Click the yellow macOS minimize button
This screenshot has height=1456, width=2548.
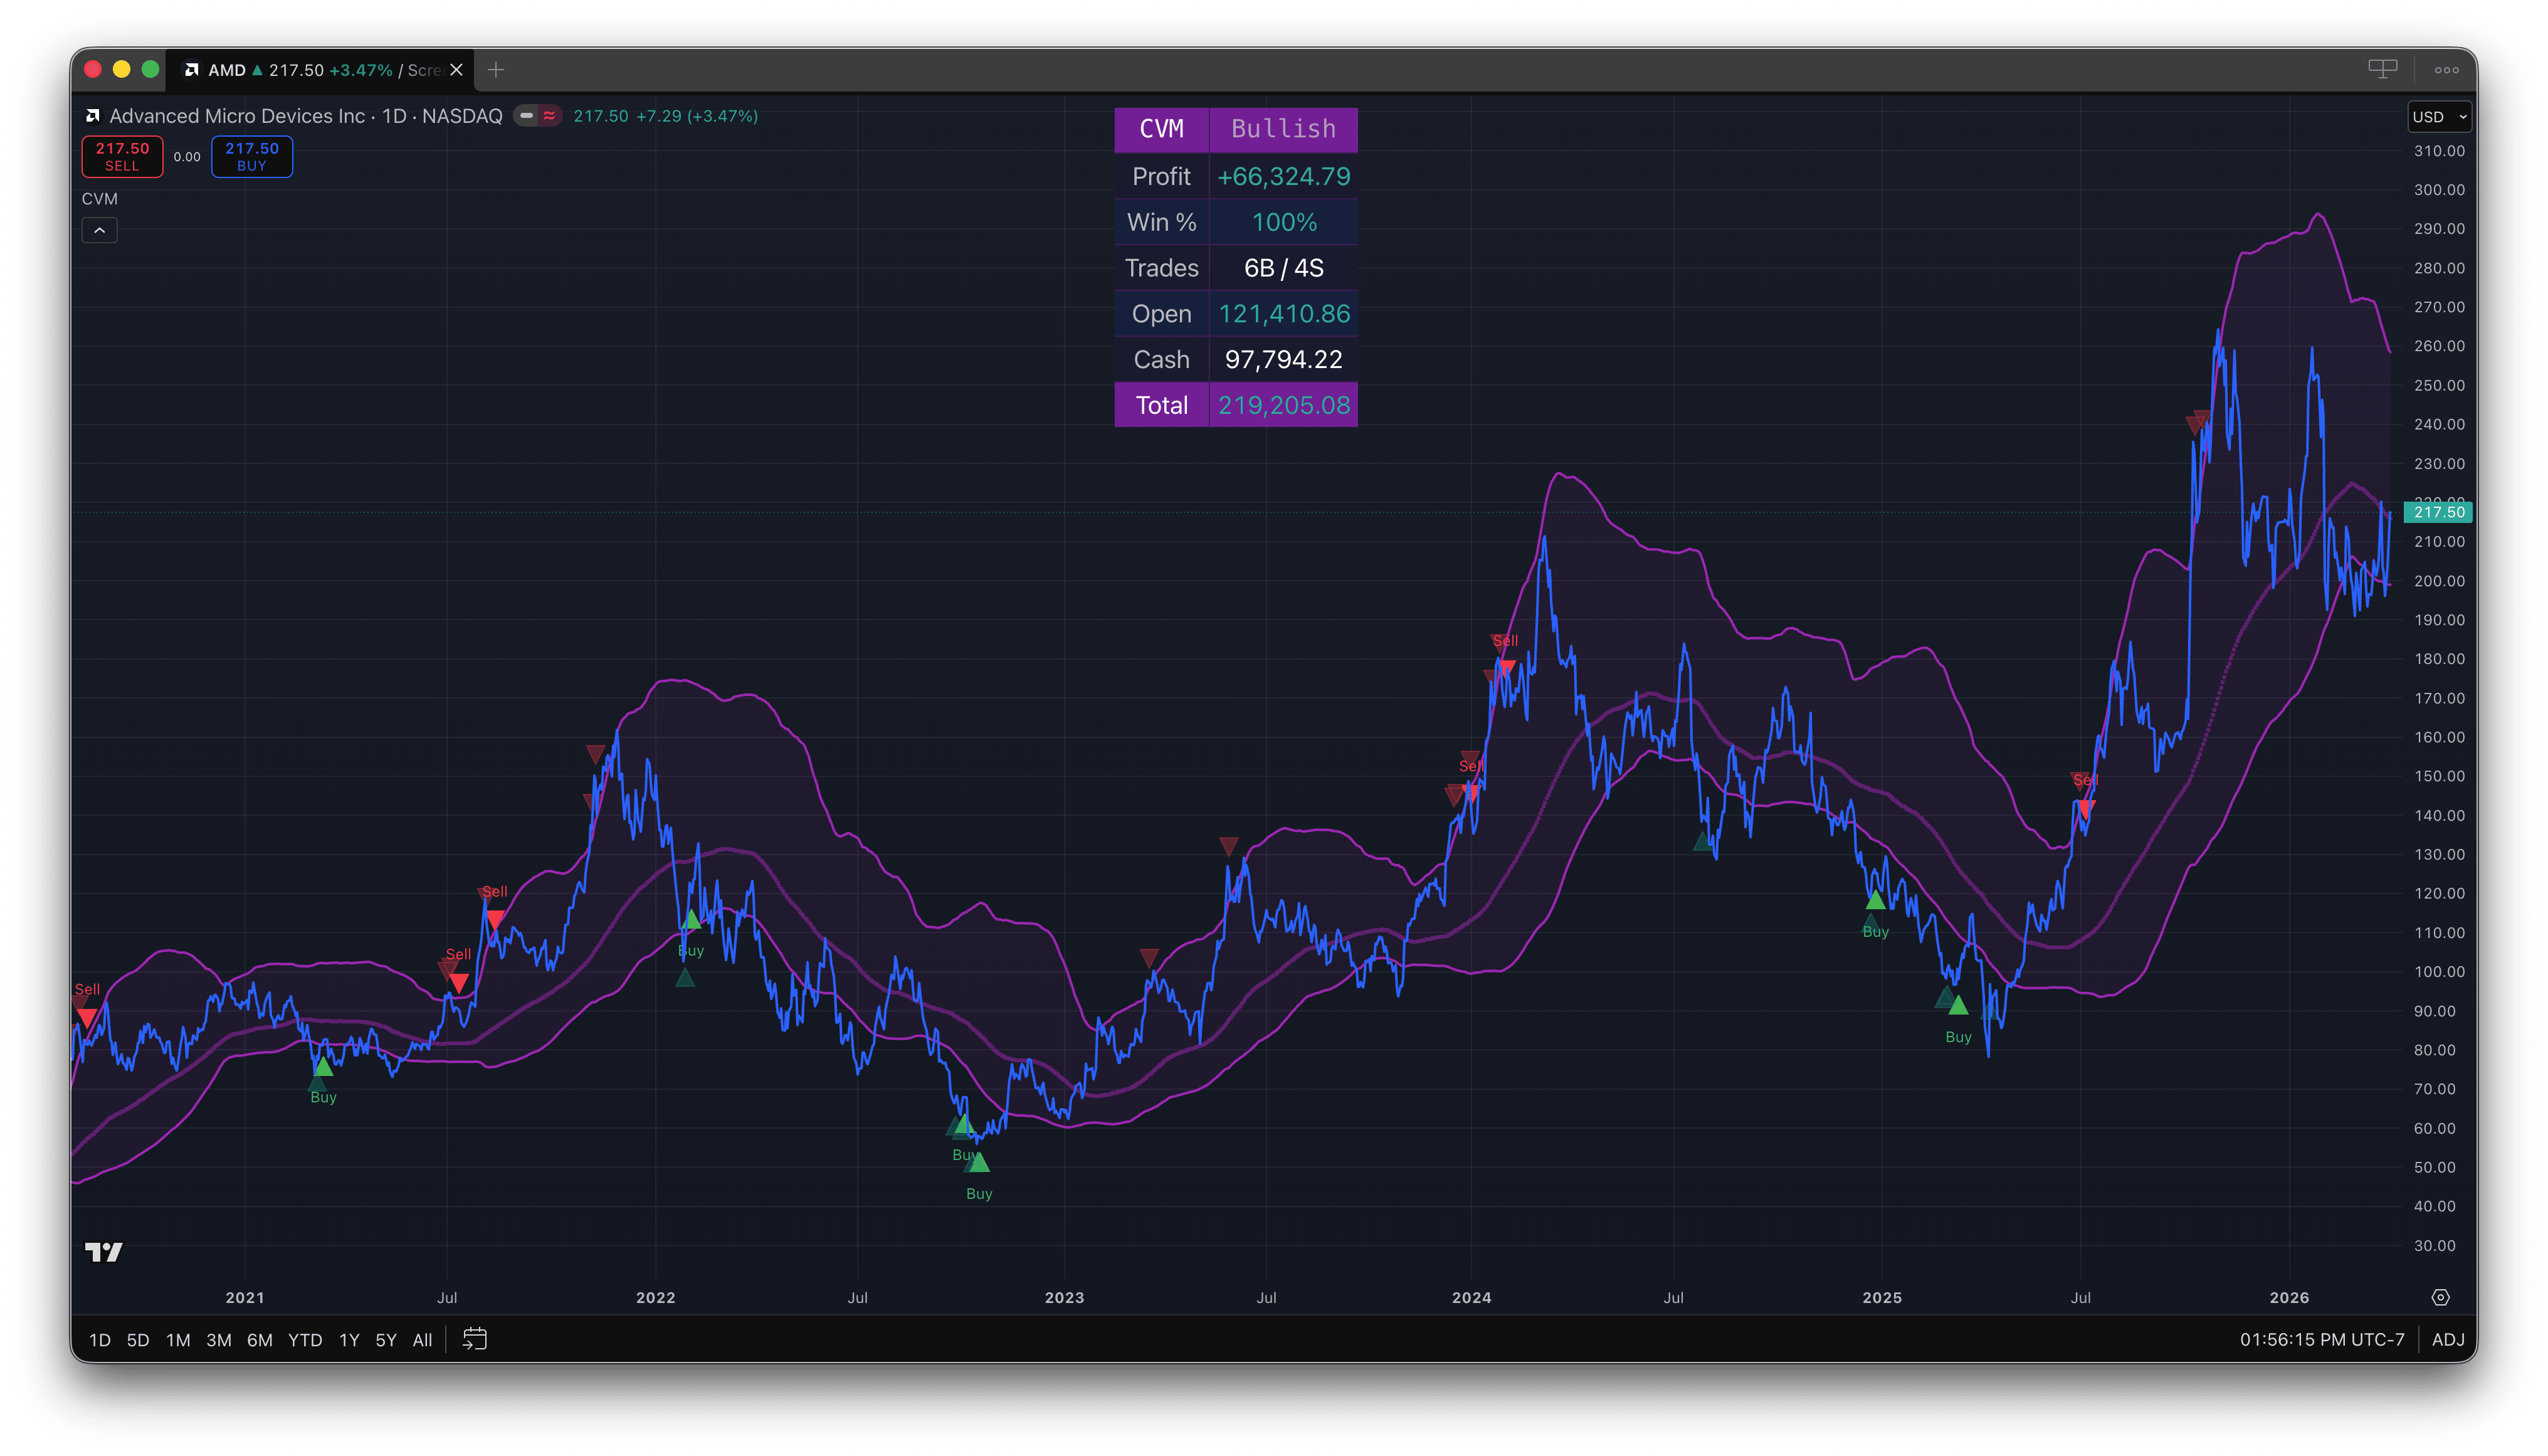point(121,69)
